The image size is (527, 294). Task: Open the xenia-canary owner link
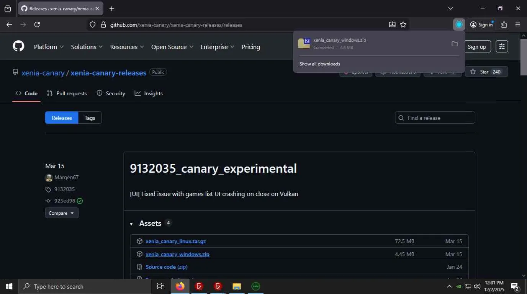point(43,73)
